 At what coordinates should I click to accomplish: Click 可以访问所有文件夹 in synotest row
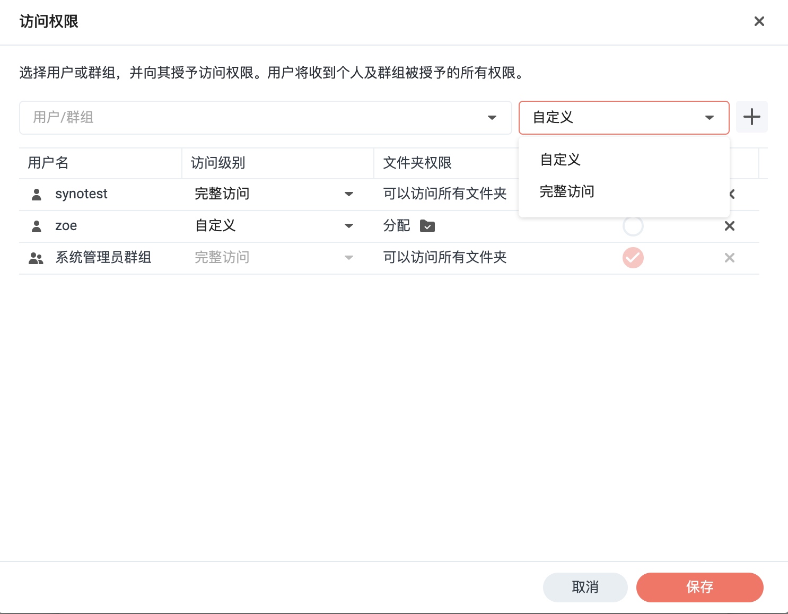pyautogui.click(x=445, y=194)
